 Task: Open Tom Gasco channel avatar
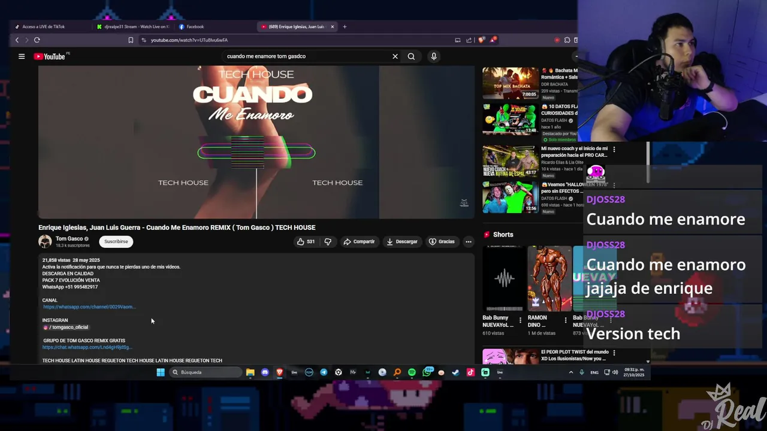(45, 241)
